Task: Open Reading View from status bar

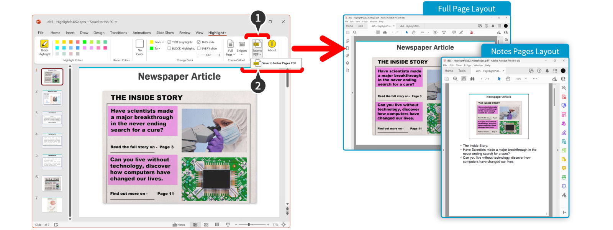Action: coord(217,225)
